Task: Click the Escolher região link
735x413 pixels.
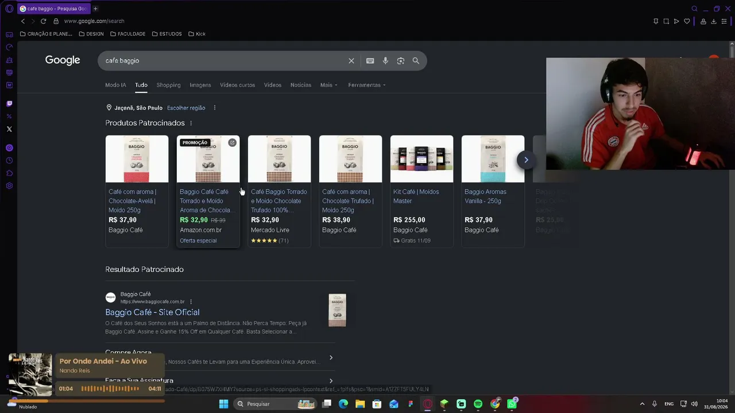Action: click(x=186, y=108)
